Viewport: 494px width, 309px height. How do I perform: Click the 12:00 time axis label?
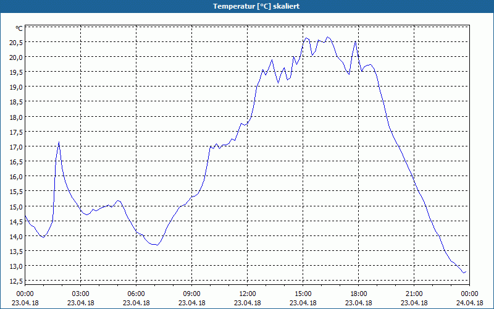click(248, 294)
